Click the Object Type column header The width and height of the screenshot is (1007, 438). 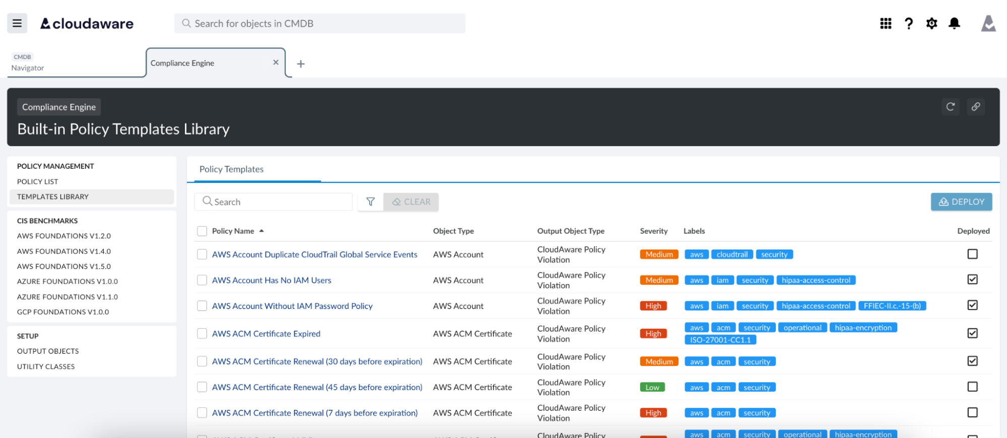tap(453, 231)
